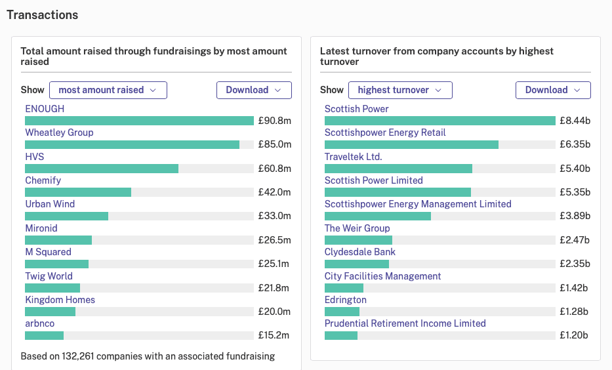Click the HVS company link

pyautogui.click(x=35, y=157)
